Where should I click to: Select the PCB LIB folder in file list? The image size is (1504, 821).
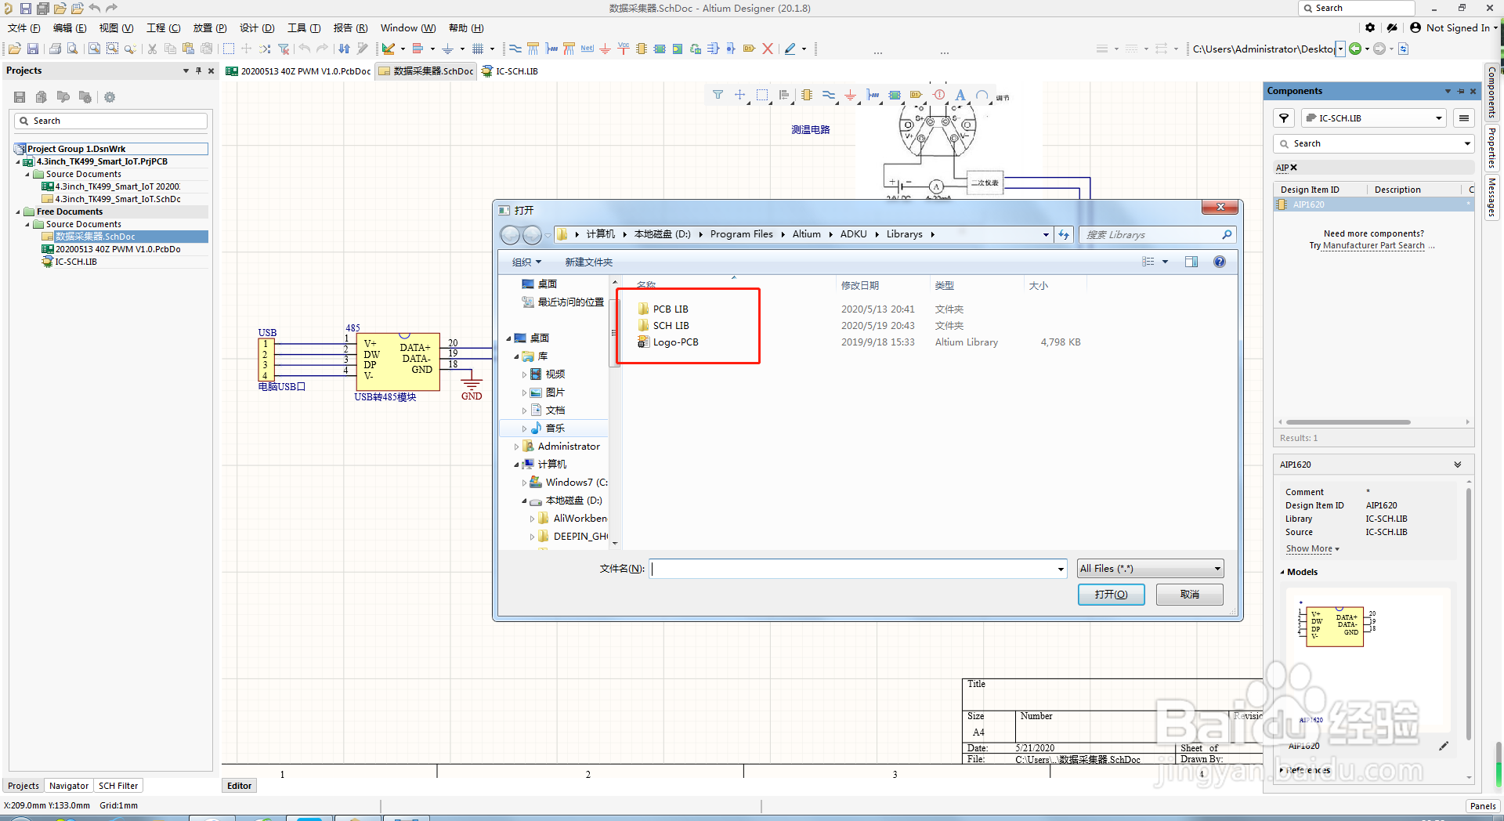click(663, 309)
